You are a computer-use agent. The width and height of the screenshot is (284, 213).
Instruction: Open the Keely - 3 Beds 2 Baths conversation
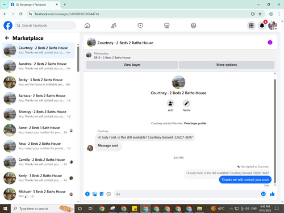point(38,178)
